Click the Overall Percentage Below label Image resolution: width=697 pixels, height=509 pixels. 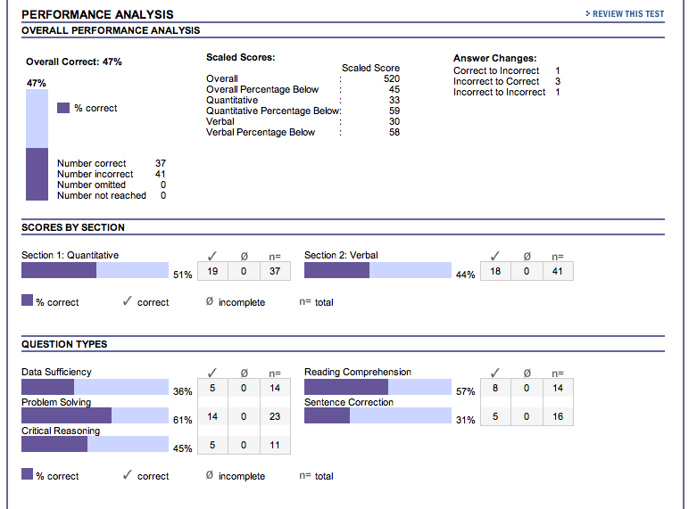coord(262,89)
